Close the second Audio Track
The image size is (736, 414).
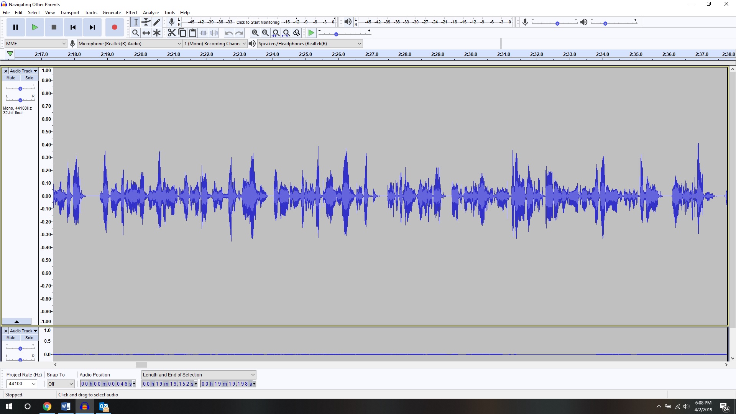click(x=5, y=331)
